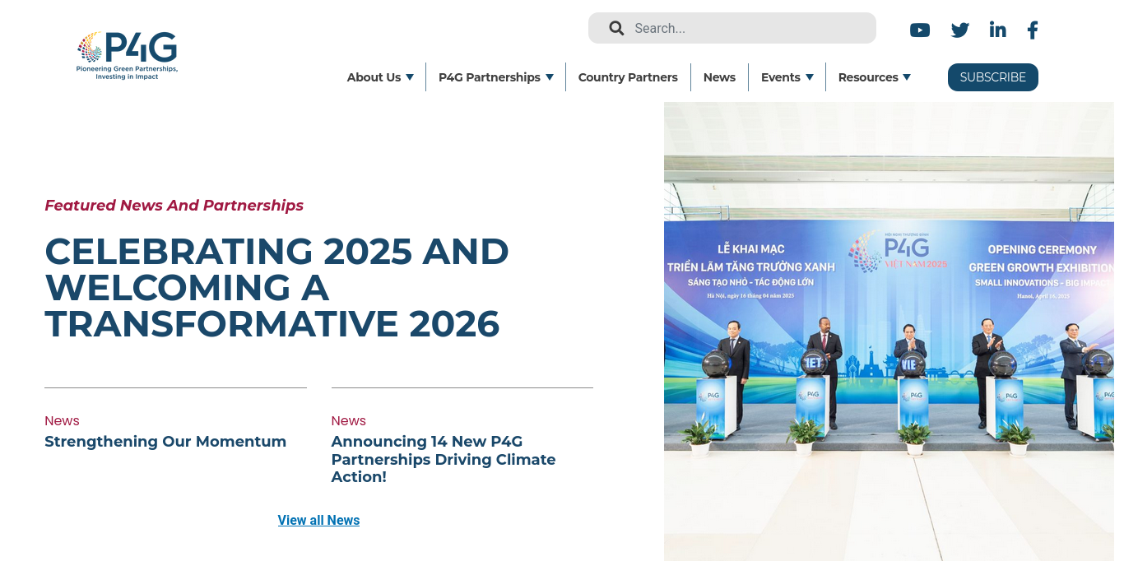Viewport: 1124px width, 561px height.
Task: Follow the View all News link
Action: (318, 520)
